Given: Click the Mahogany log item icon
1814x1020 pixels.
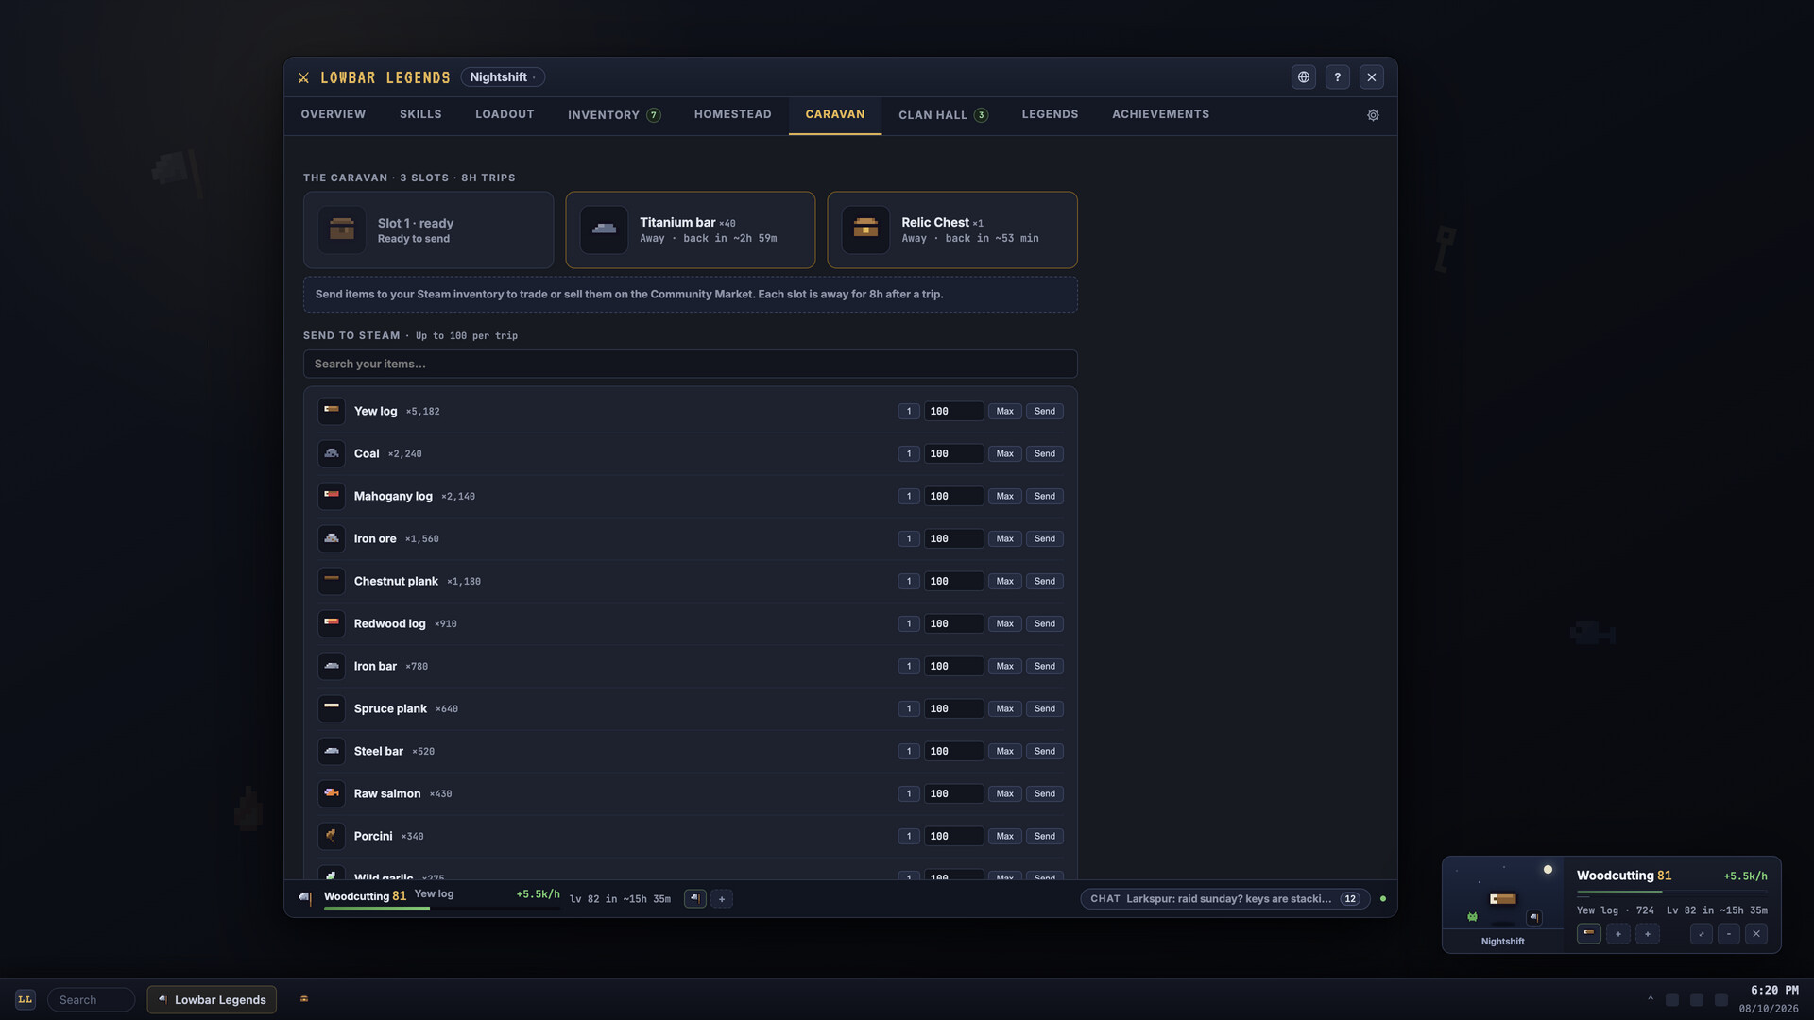Looking at the screenshot, I should point(332,496).
